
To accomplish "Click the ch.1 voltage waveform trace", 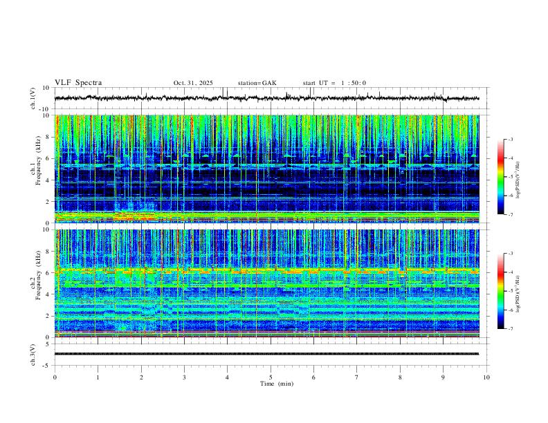I will pos(266,98).
